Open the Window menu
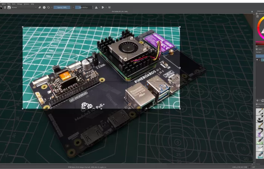The image size is (264, 169). pyautogui.click(x=26, y=3)
